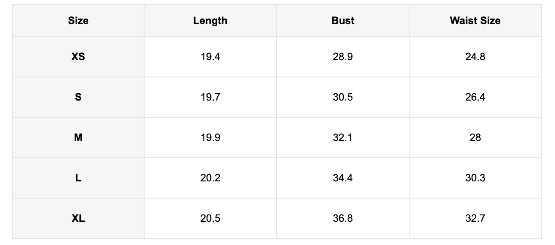Click the M waist value 28
This screenshot has width=555, height=245.
pyautogui.click(x=475, y=138)
